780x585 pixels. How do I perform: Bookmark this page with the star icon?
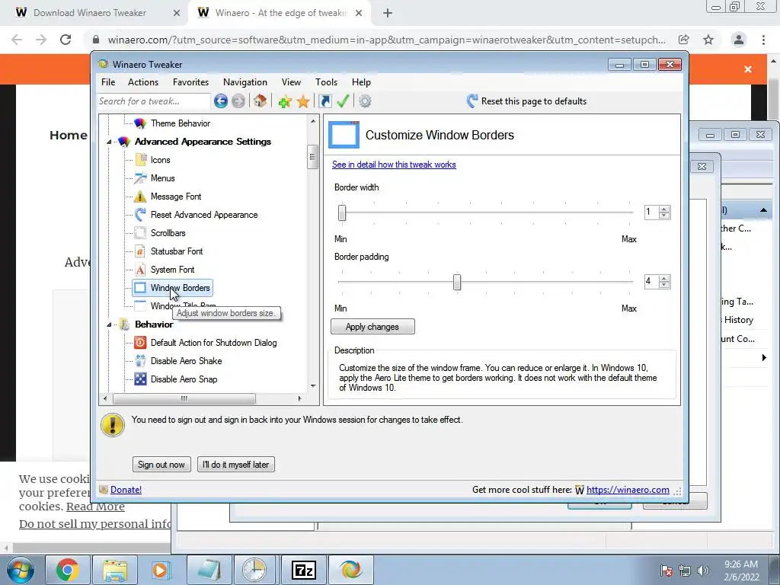pyautogui.click(x=708, y=40)
